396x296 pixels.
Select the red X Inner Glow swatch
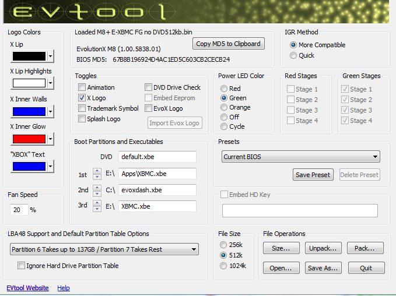[29, 139]
